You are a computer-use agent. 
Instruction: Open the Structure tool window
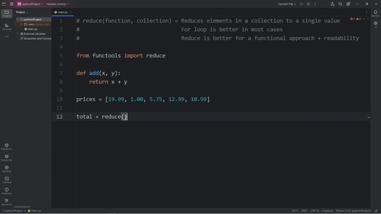[x=7, y=27]
